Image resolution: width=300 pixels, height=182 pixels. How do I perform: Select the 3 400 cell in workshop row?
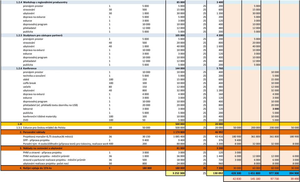(x=219, y=2)
